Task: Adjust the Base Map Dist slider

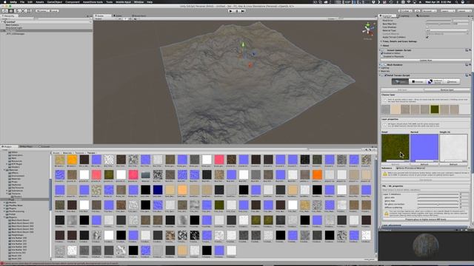Action: pos(439,24)
